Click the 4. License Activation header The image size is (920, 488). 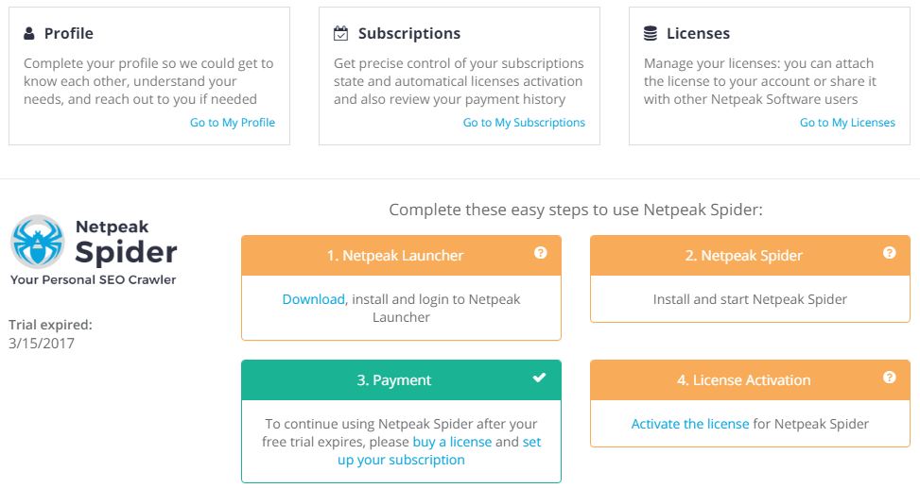[750, 380]
